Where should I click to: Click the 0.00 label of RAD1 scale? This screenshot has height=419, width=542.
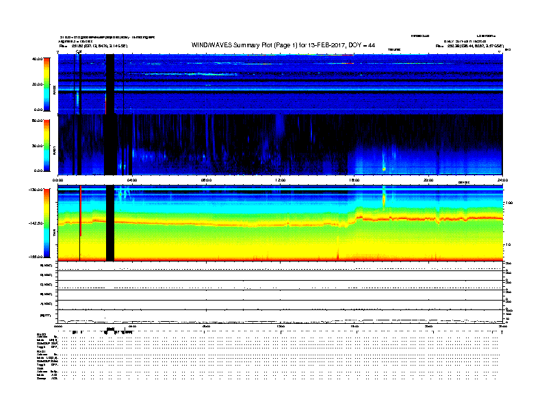pyautogui.click(x=38, y=170)
